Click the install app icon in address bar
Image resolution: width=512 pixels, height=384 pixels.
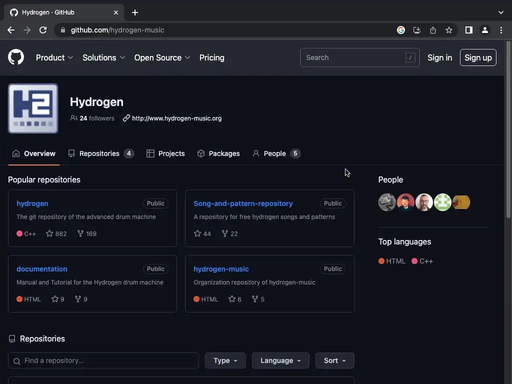click(x=417, y=30)
